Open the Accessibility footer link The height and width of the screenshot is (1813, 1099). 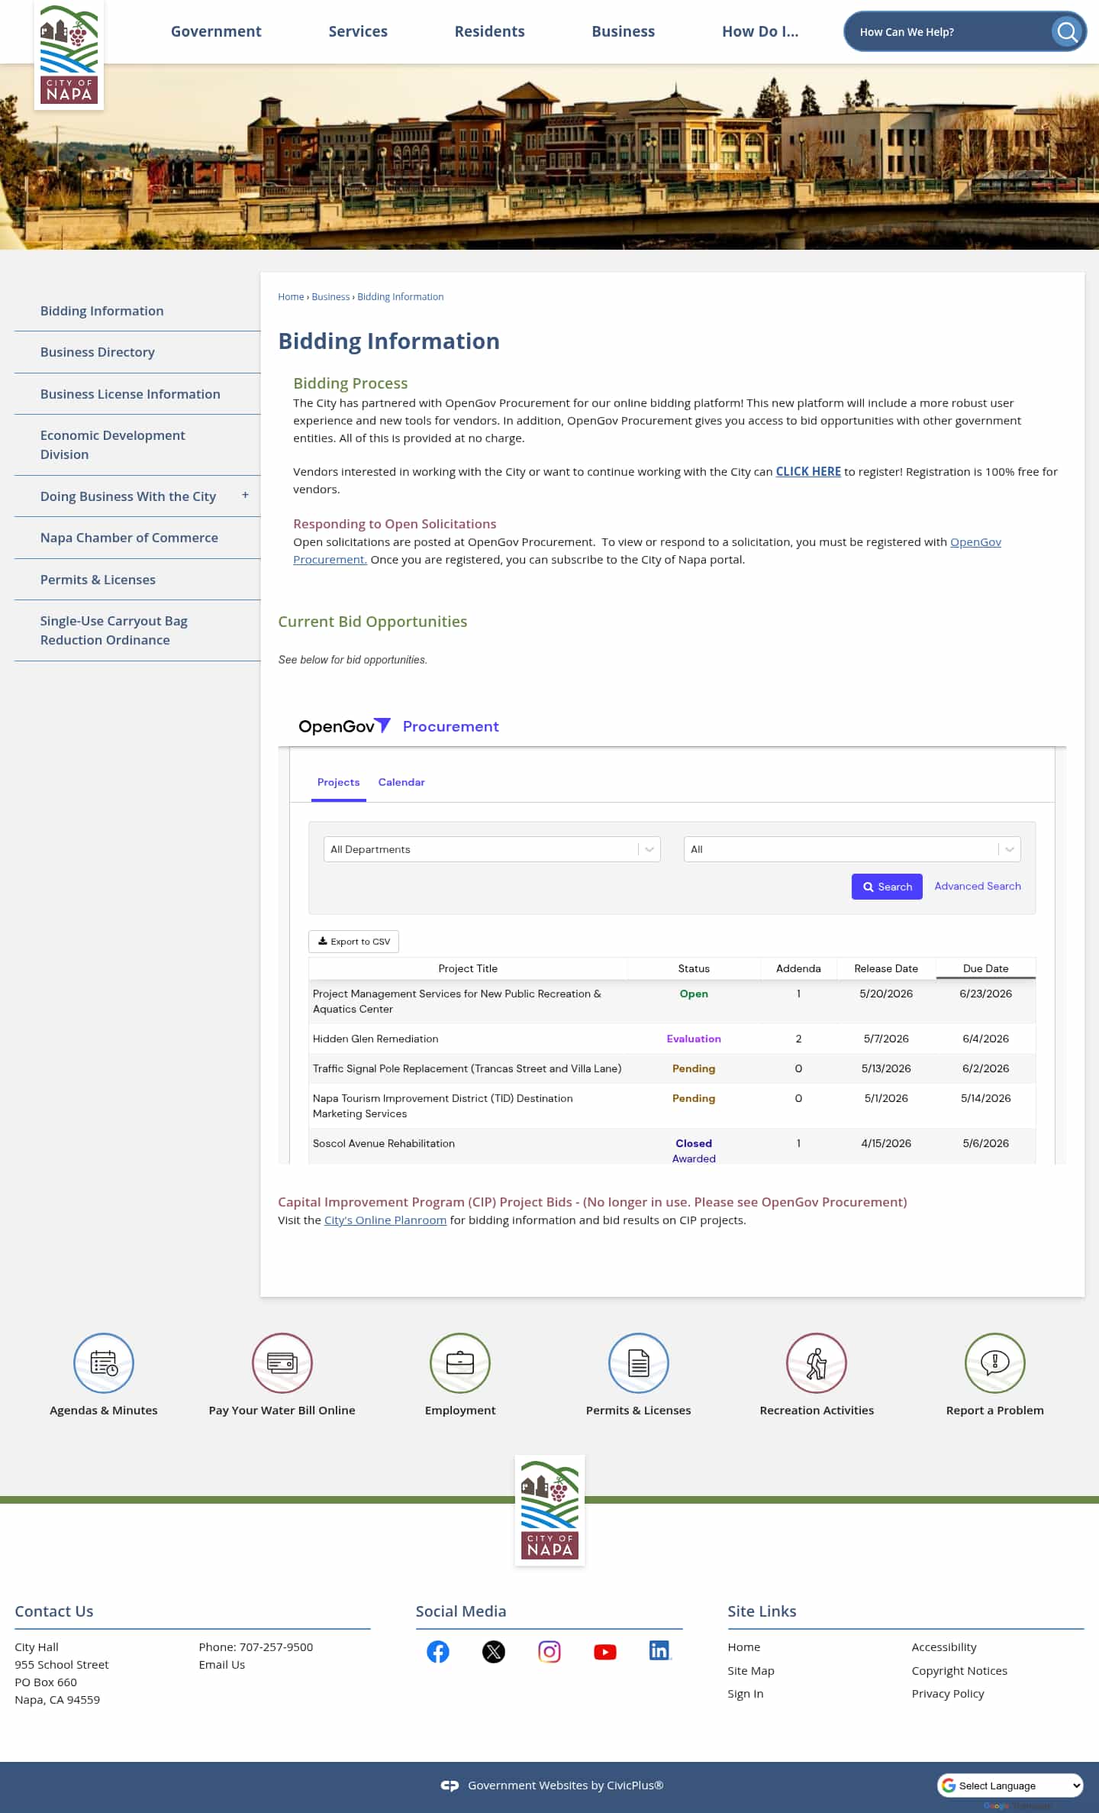[944, 1647]
